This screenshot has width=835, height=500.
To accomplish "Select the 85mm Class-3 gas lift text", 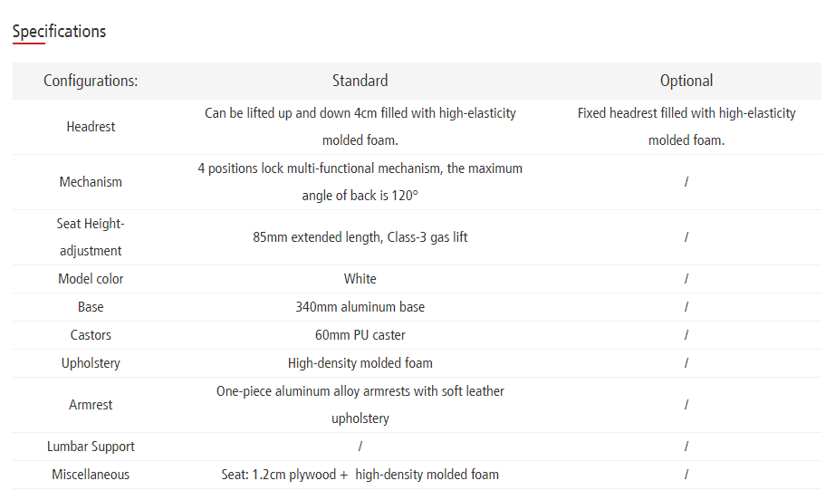I will coord(360,237).
